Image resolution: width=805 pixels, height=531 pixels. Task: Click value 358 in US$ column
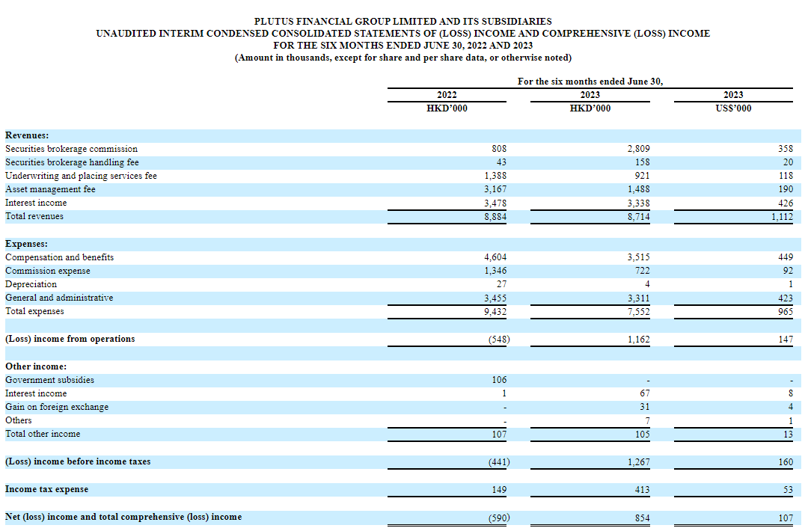(x=786, y=149)
